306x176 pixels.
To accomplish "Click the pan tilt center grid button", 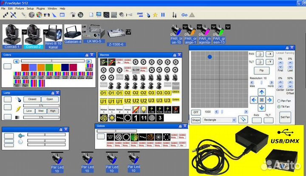I will coord(262,100).
